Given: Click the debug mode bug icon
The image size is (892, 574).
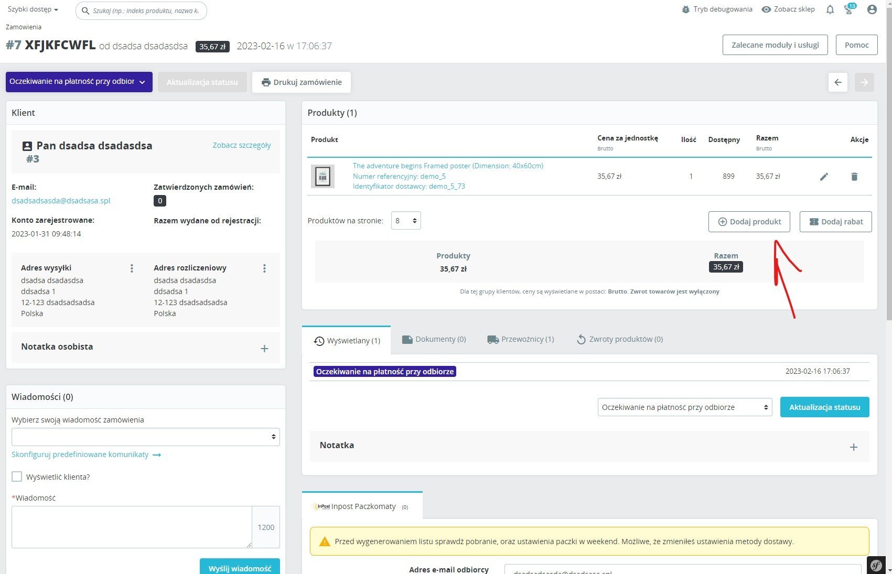Looking at the screenshot, I should pyautogui.click(x=685, y=9).
